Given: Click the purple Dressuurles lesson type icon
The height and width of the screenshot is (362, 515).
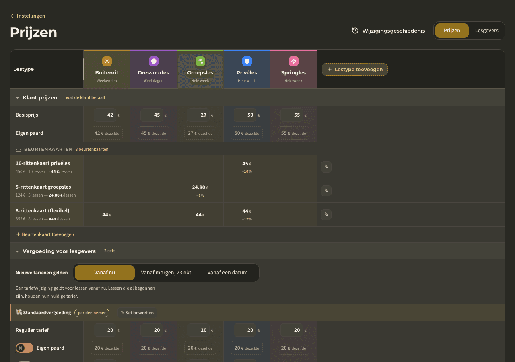Looking at the screenshot, I should coord(153,61).
